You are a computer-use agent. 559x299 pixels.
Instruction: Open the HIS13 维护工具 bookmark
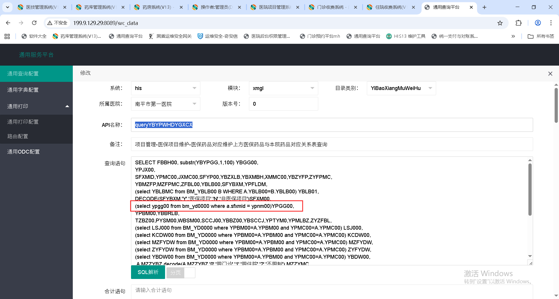406,36
